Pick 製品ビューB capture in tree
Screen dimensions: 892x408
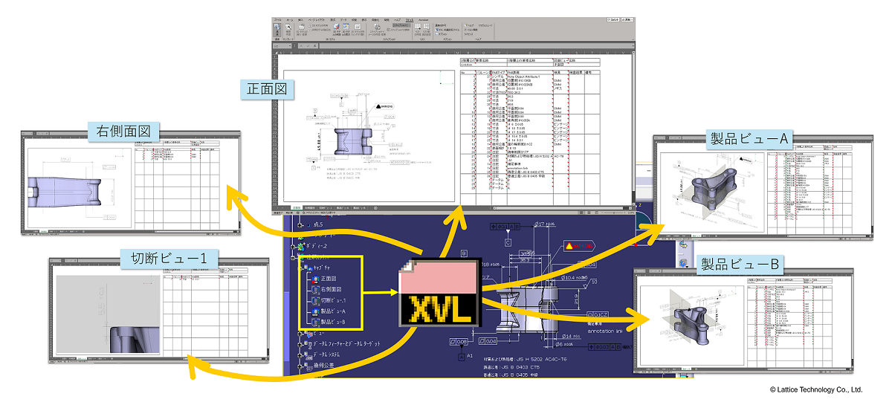(317, 323)
